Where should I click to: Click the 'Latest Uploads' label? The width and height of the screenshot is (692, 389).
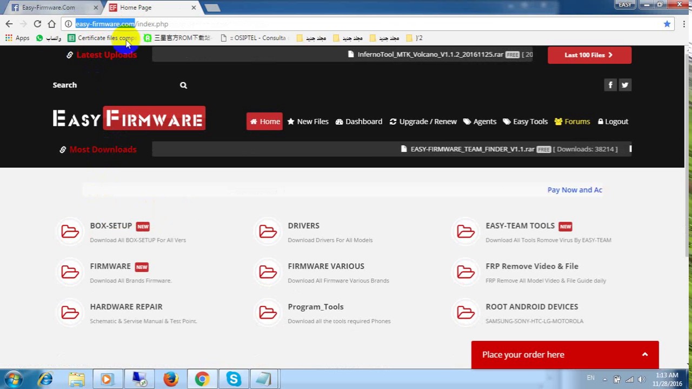tap(107, 55)
